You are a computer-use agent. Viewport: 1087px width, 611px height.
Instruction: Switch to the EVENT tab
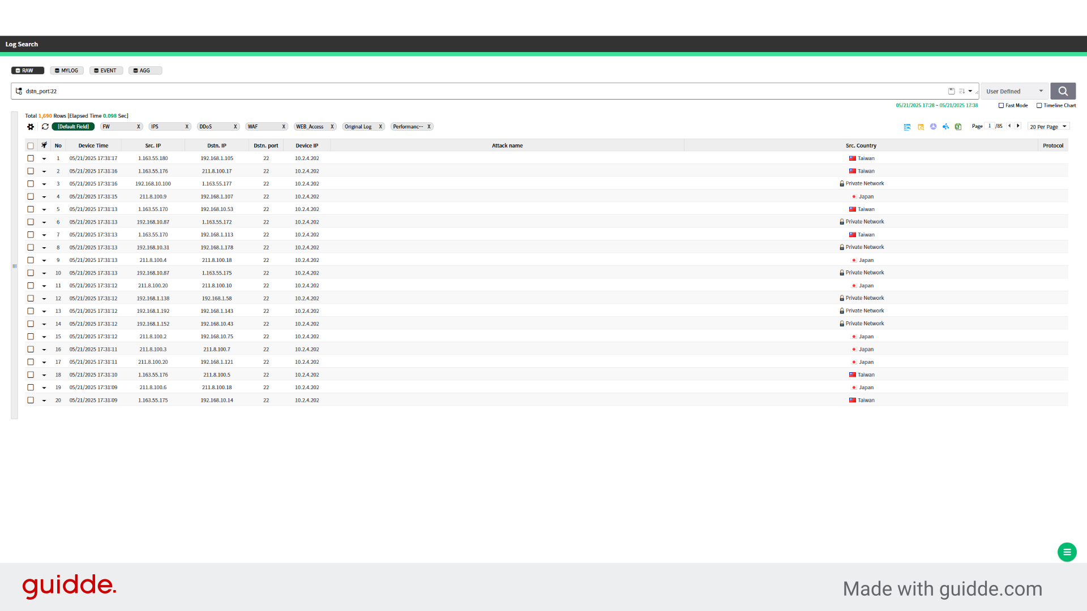105,71
